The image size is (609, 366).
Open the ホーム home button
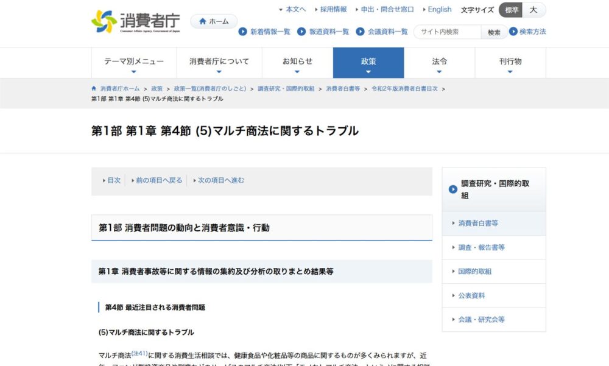click(214, 21)
